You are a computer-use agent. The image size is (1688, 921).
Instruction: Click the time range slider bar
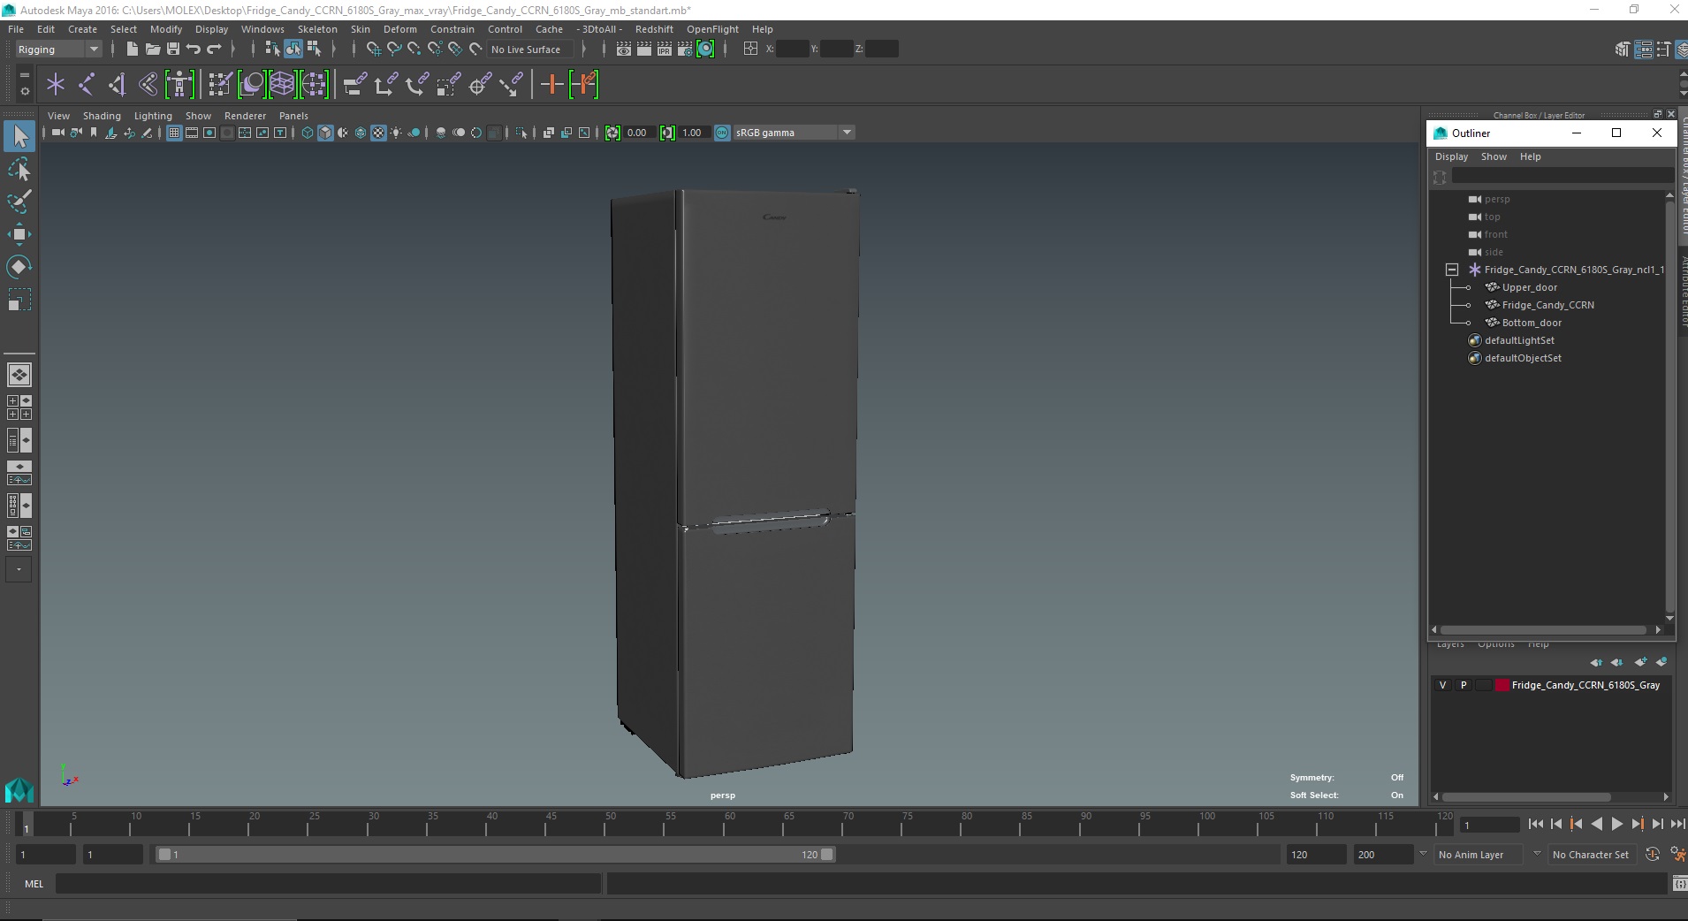(x=495, y=855)
